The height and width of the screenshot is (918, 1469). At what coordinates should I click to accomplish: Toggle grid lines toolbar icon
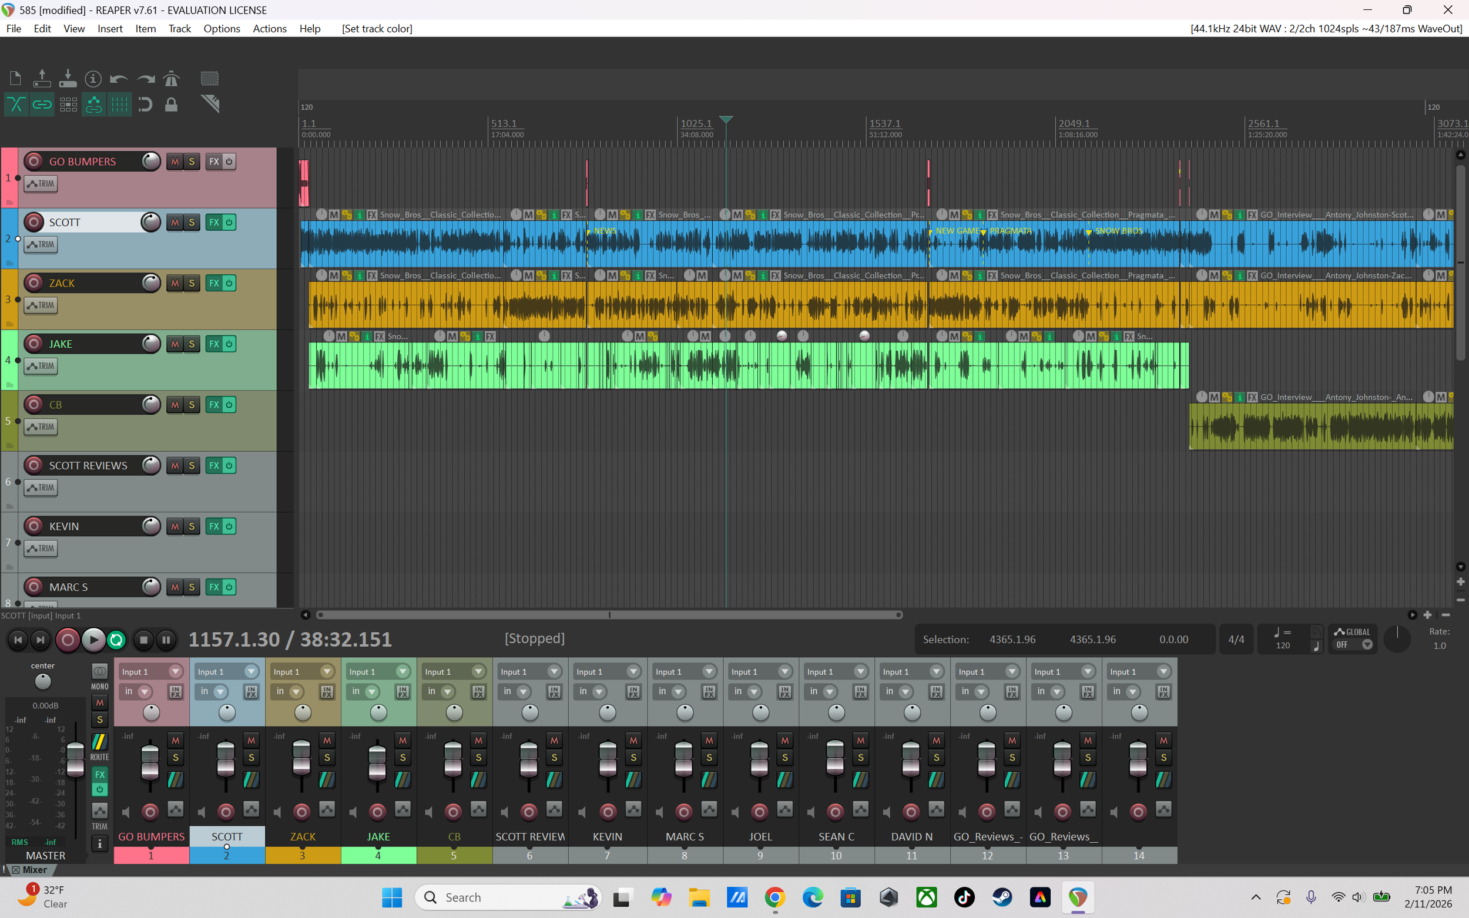(x=120, y=105)
